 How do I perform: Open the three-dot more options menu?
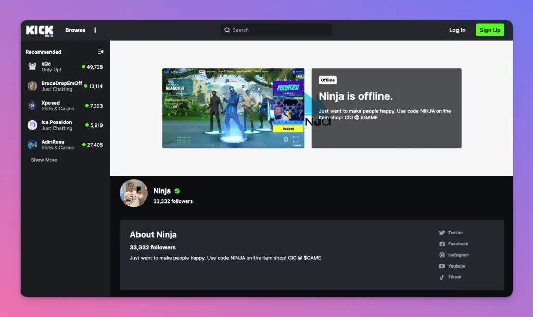pyautogui.click(x=95, y=30)
